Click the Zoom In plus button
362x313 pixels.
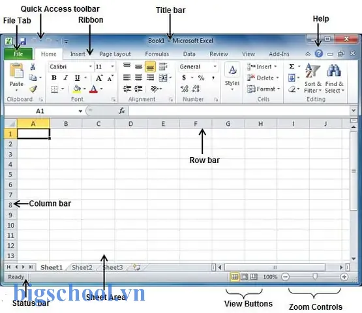tap(344, 276)
